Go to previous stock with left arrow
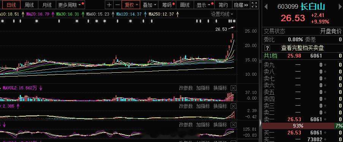This screenshot has height=142, width=343. click(x=266, y=7)
